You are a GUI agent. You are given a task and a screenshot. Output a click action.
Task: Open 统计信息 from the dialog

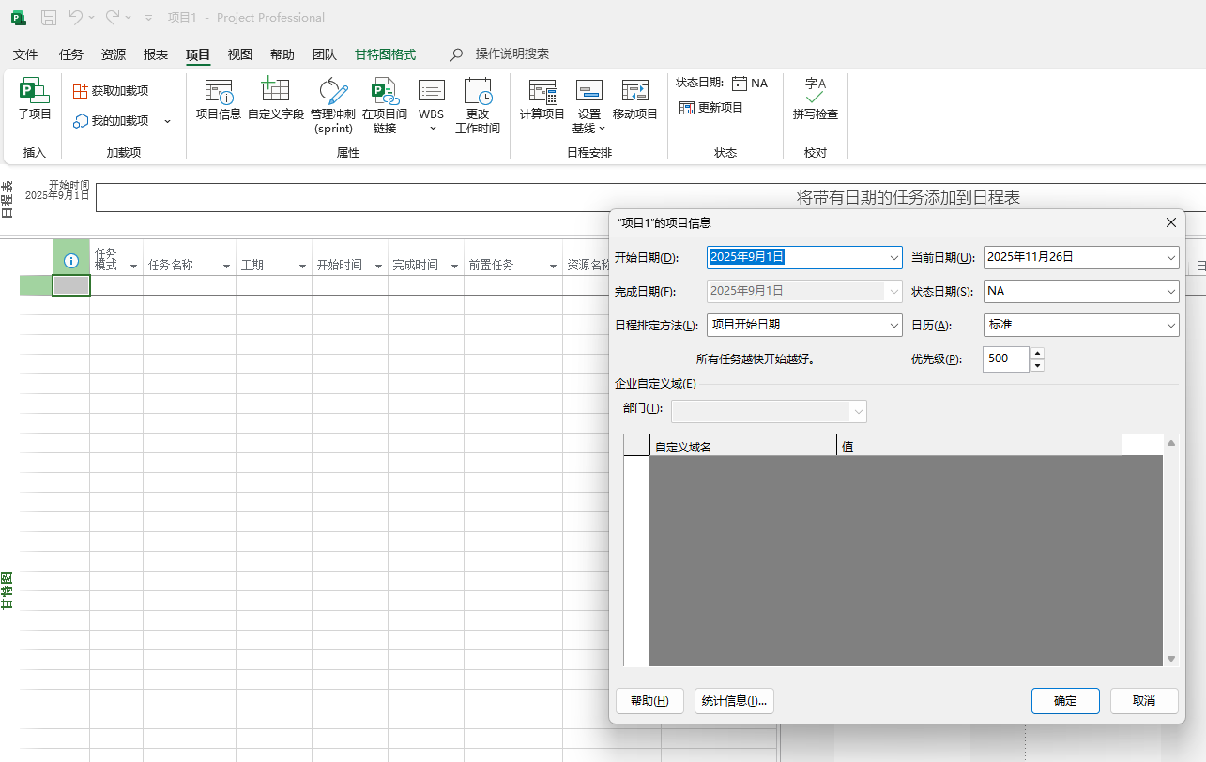[735, 701]
